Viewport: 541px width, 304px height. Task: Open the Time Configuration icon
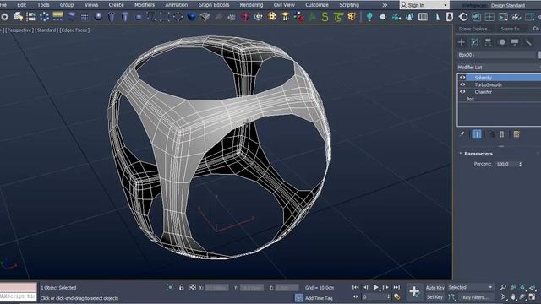coord(397,296)
